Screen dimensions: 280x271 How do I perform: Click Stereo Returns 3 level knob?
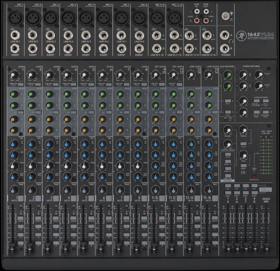coord(244,101)
